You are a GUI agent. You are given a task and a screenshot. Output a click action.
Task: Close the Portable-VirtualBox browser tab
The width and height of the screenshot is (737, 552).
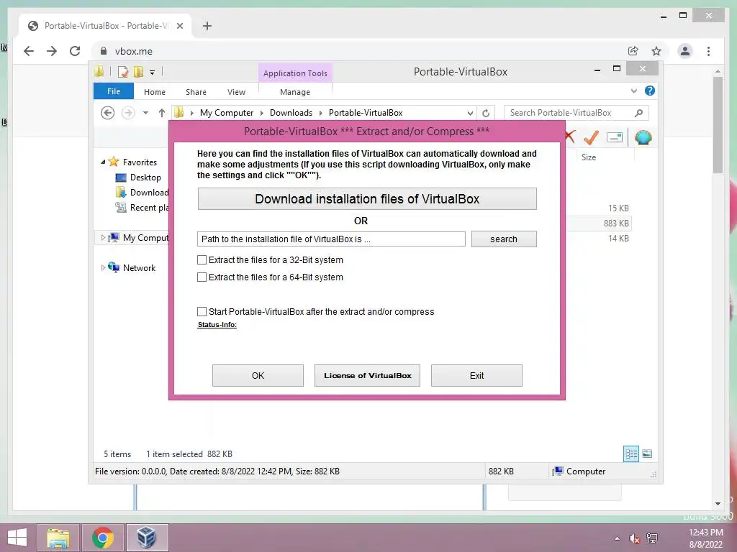[179, 26]
